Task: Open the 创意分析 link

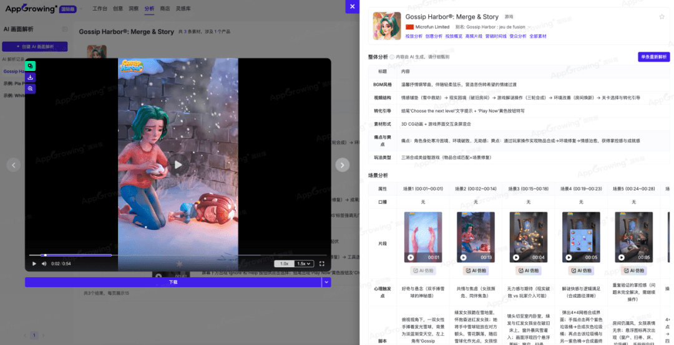Action: [434, 37]
